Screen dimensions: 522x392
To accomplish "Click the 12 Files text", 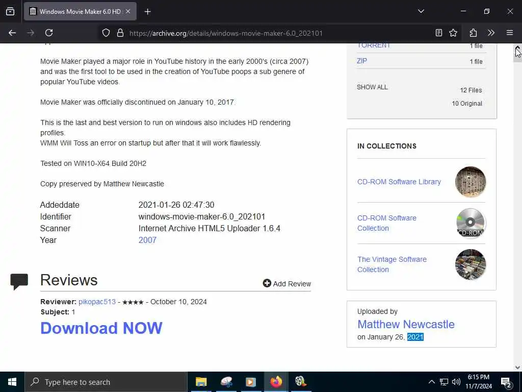I will click(471, 90).
